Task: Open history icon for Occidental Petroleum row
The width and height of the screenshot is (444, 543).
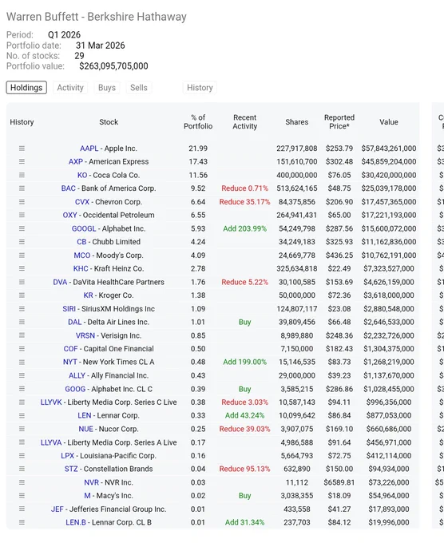Action: pyautogui.click(x=22, y=215)
